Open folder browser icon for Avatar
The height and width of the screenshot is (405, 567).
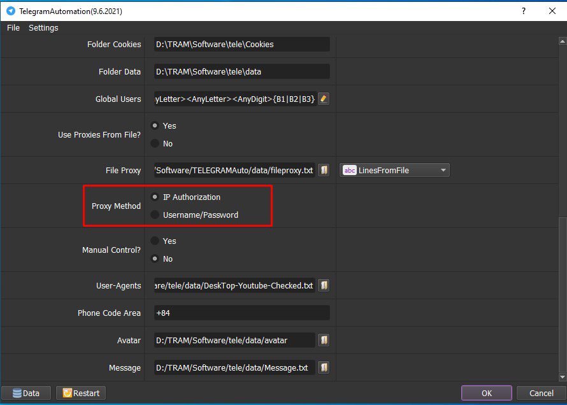pyautogui.click(x=324, y=340)
